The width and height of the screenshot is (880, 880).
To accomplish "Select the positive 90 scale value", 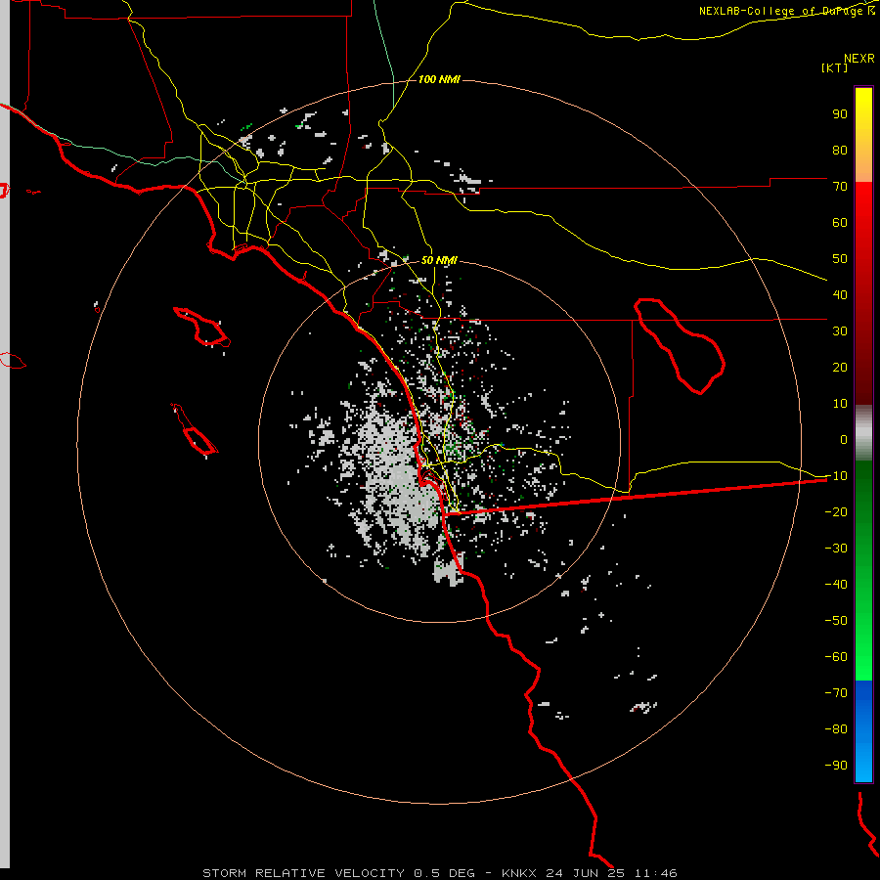I will coord(840,114).
